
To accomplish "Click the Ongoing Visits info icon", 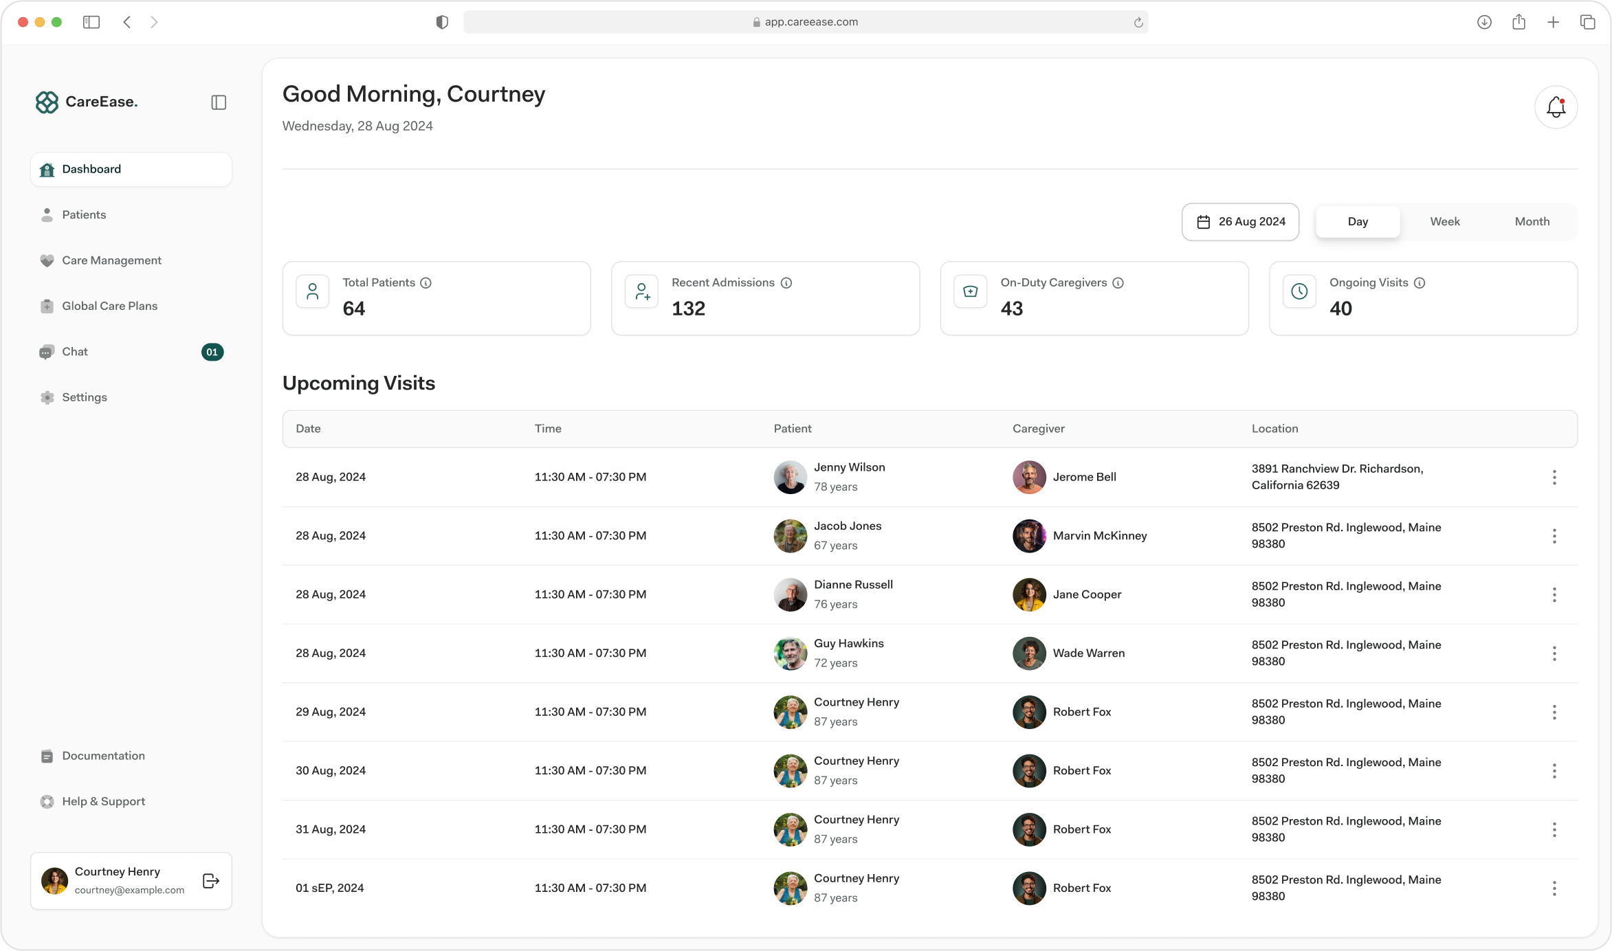I will click(1420, 282).
